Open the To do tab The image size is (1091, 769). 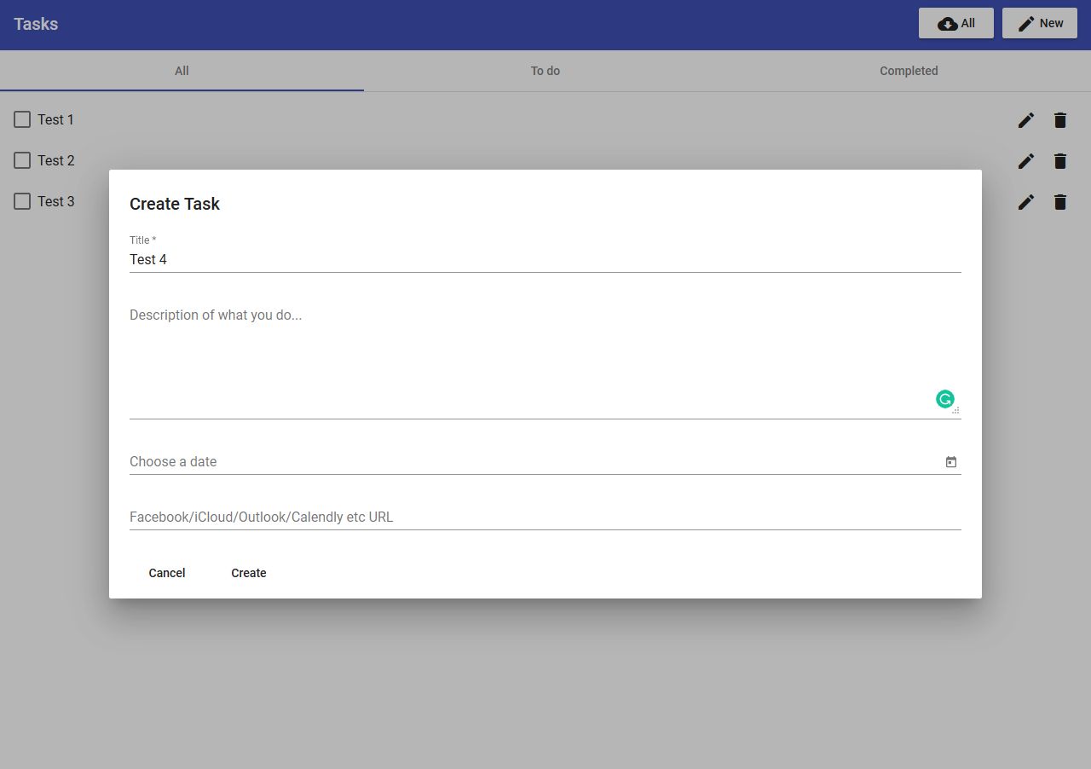pos(545,71)
